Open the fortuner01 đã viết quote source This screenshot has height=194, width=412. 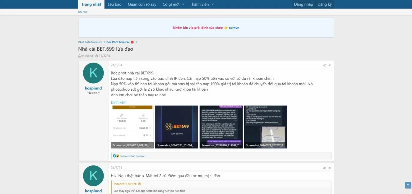pyautogui.click(x=125, y=184)
